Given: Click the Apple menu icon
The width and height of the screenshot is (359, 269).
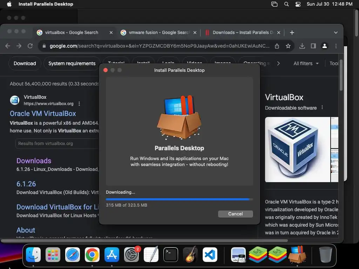Looking at the screenshot, I should point(9,4).
